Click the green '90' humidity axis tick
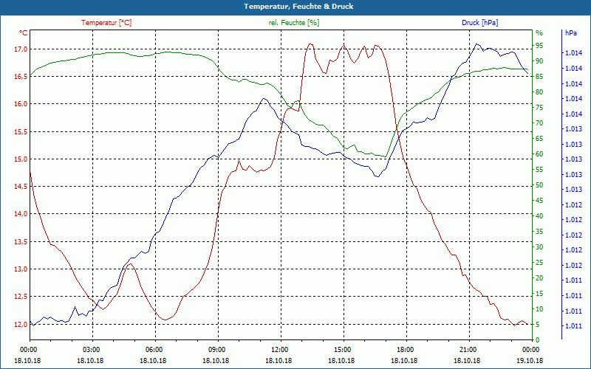 coord(539,61)
